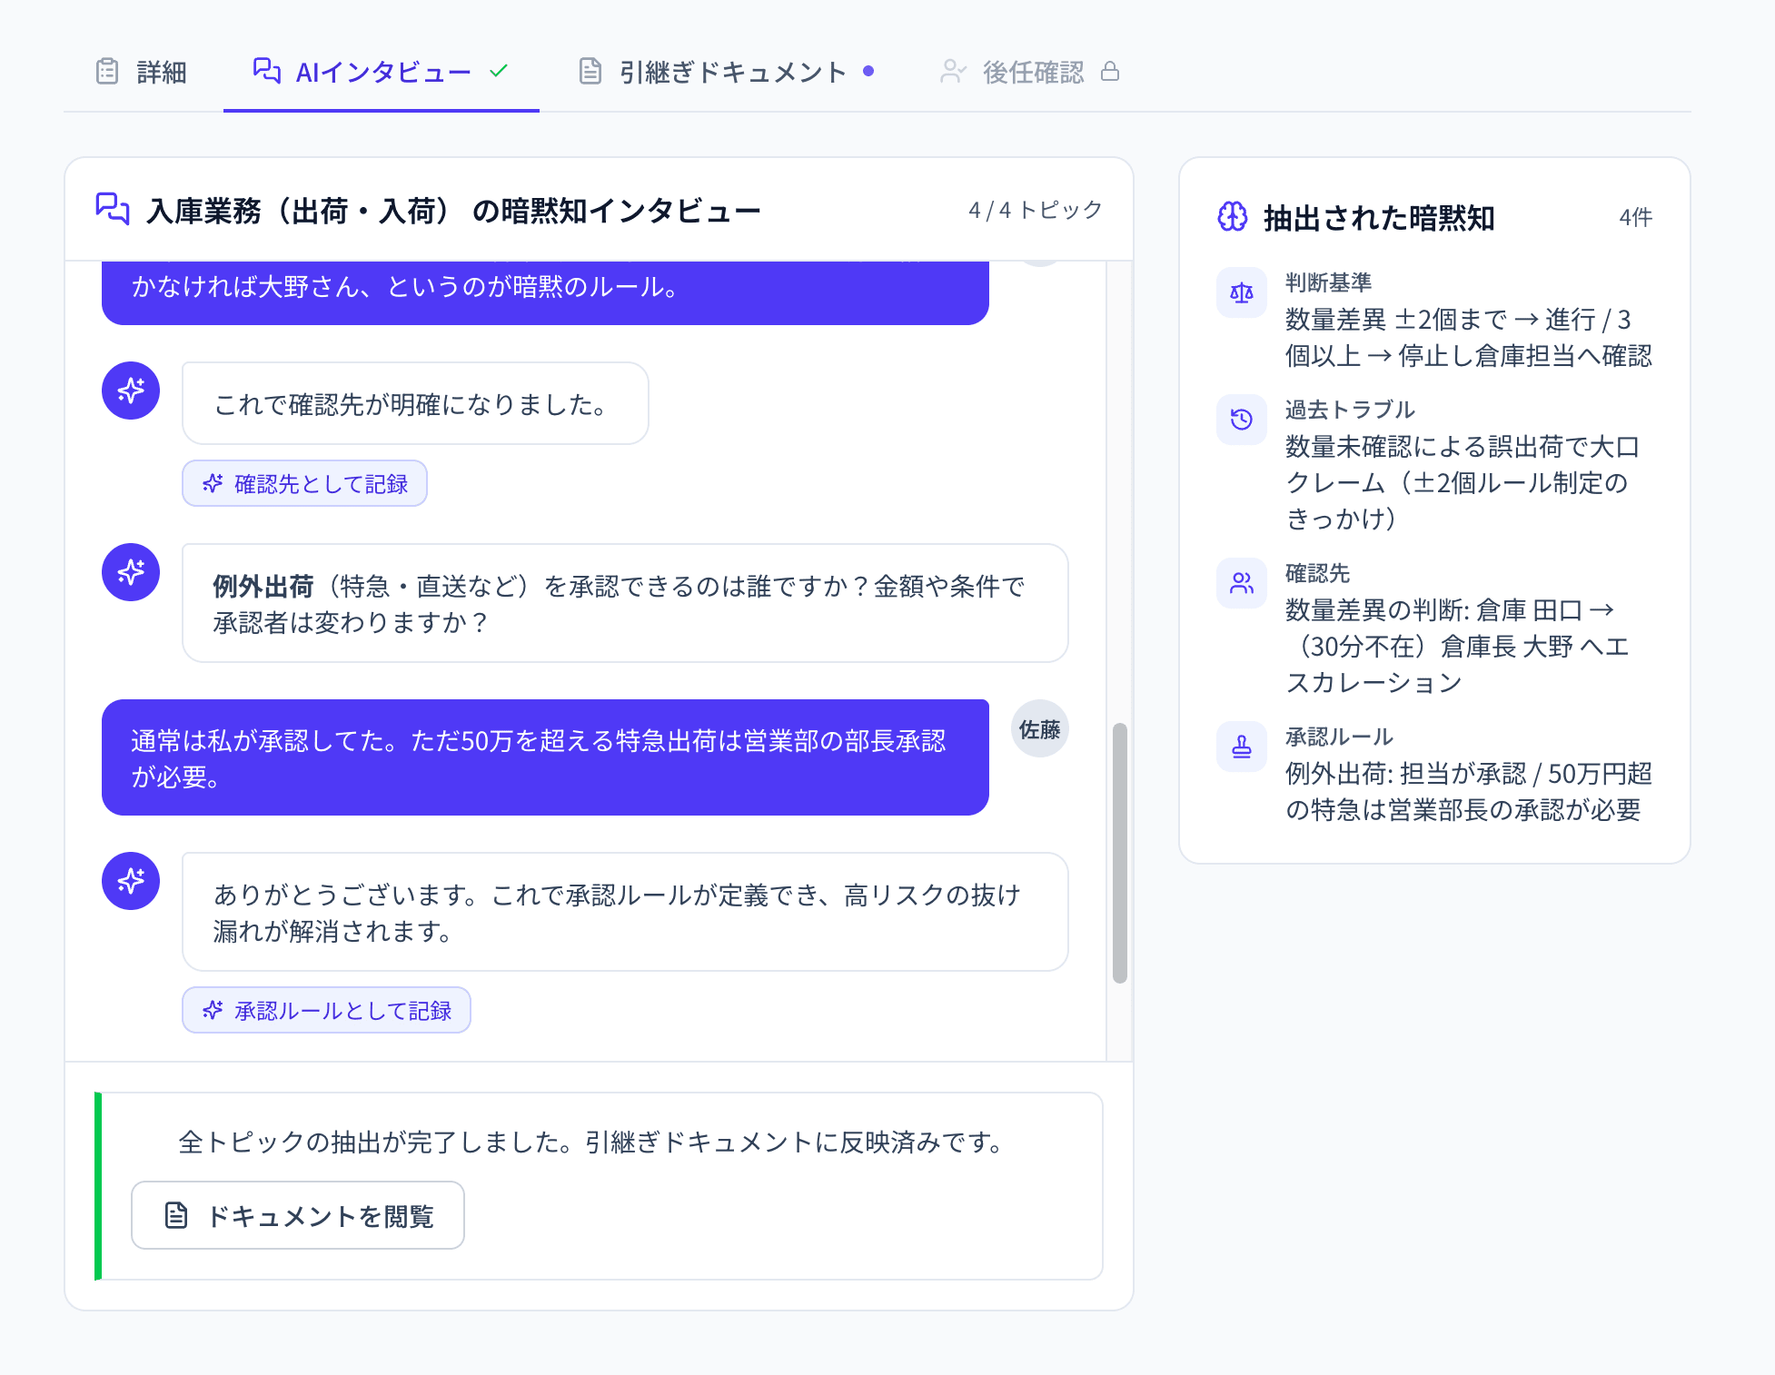Click the AI sparkle avatar beside これで確認先が明確になりました
The height and width of the screenshot is (1375, 1775).
point(131,391)
